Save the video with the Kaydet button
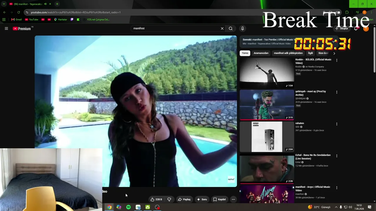 pos(219,199)
